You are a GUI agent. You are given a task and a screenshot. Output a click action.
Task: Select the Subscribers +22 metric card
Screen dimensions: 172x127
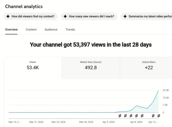click(x=146, y=68)
